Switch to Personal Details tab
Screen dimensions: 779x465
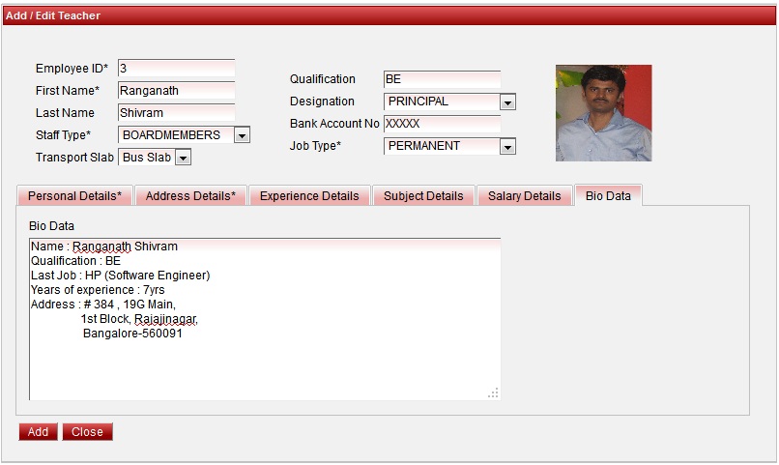[74, 195]
